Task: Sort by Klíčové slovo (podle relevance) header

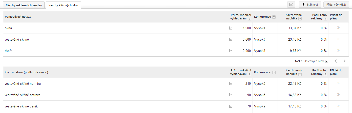Action: point(26,72)
